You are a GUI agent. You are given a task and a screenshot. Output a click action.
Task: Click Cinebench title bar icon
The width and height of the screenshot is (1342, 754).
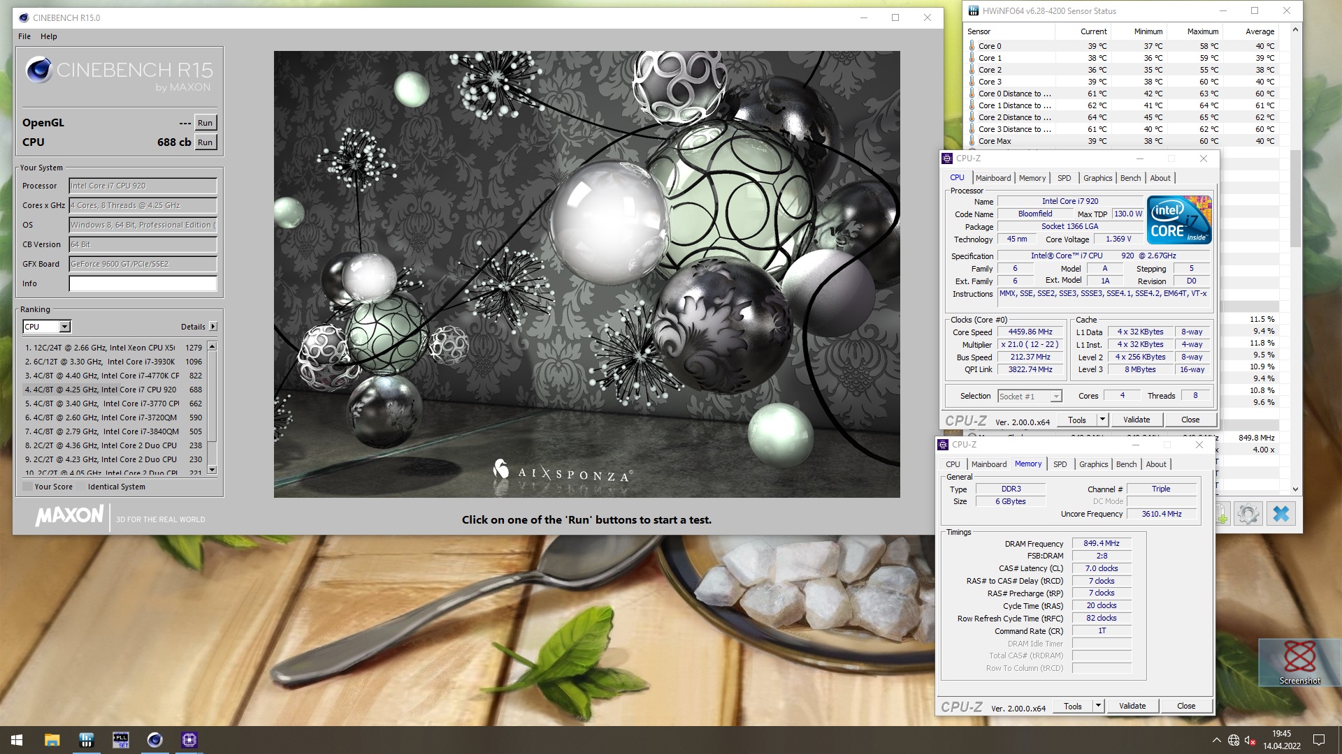point(24,18)
